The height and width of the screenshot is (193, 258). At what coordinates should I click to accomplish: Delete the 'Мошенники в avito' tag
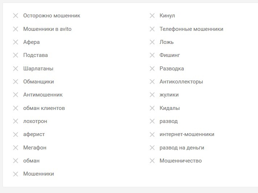coord(16,29)
